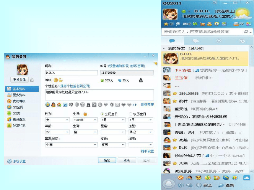Launch the orange checkmark app icon
The image size is (254, 190).
(x=180, y=178)
